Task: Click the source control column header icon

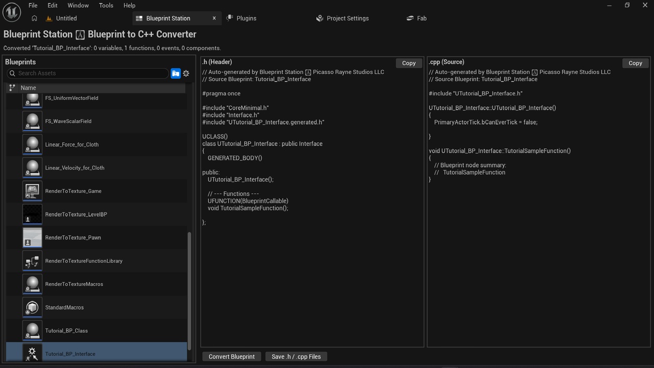Action: 12,88
